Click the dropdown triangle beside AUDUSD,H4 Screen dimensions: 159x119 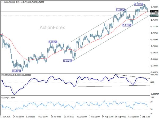click(2, 2)
